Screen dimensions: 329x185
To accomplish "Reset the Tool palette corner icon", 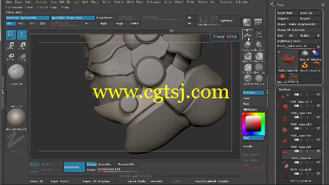I will 323,5.
